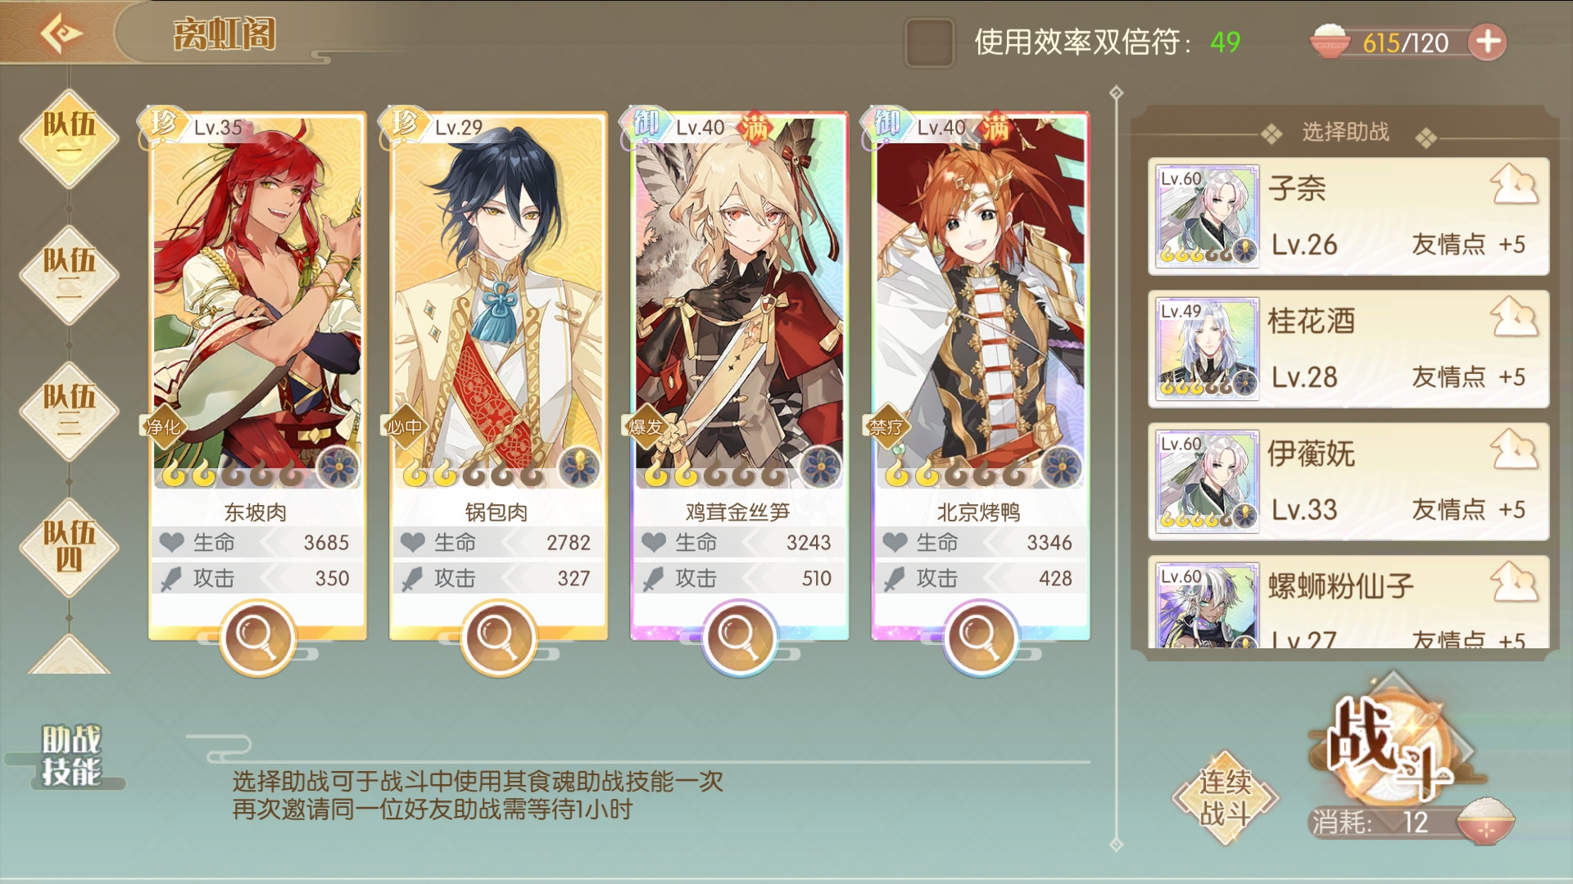The width and height of the screenshot is (1573, 884).
Task: Tap the magnifier under 北京烤鸭
Action: (980, 638)
